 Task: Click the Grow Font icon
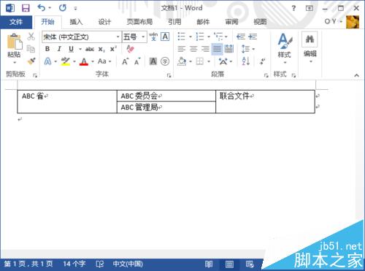point(125,61)
